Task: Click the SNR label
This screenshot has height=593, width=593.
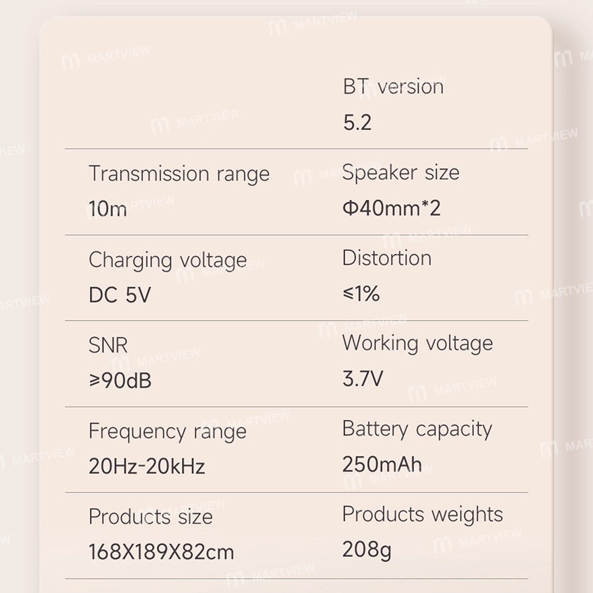Action: 108,345
